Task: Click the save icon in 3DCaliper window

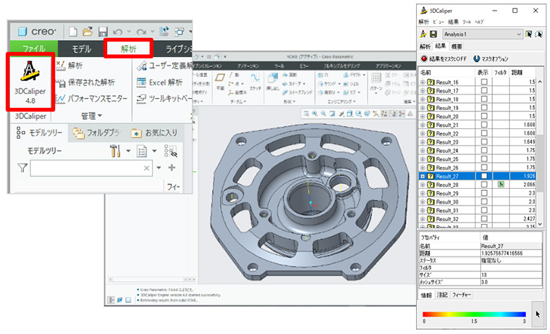Action: point(432,34)
